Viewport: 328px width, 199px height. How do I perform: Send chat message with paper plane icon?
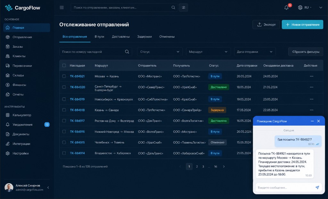pyautogui.click(x=317, y=187)
